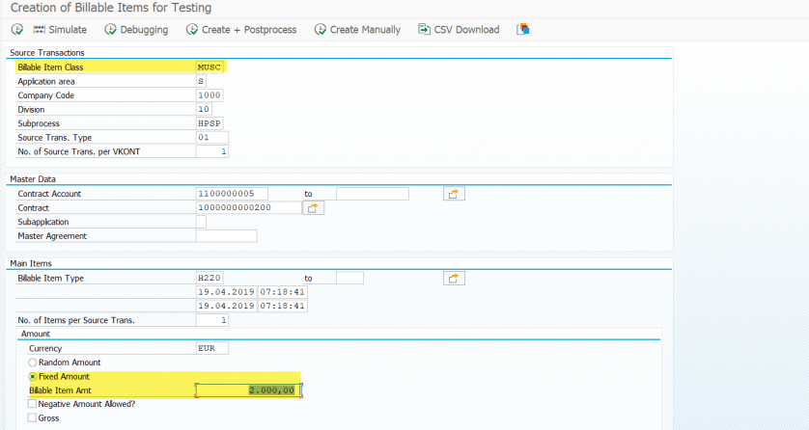This screenshot has height=430, width=809.
Task: Select the Fixed Amount radio button
Action: point(33,376)
